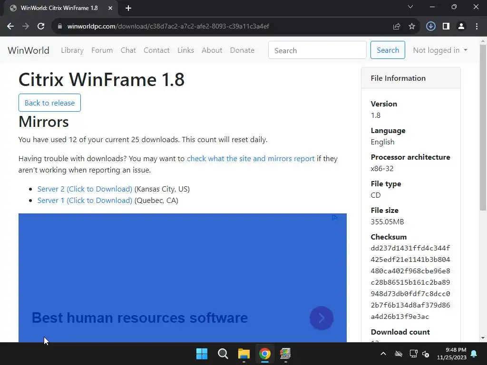Toggle the Chrome side panel icon
Screen dimensions: 487x365
[446, 27]
